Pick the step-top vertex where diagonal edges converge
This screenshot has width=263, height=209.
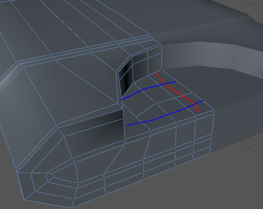(156, 103)
